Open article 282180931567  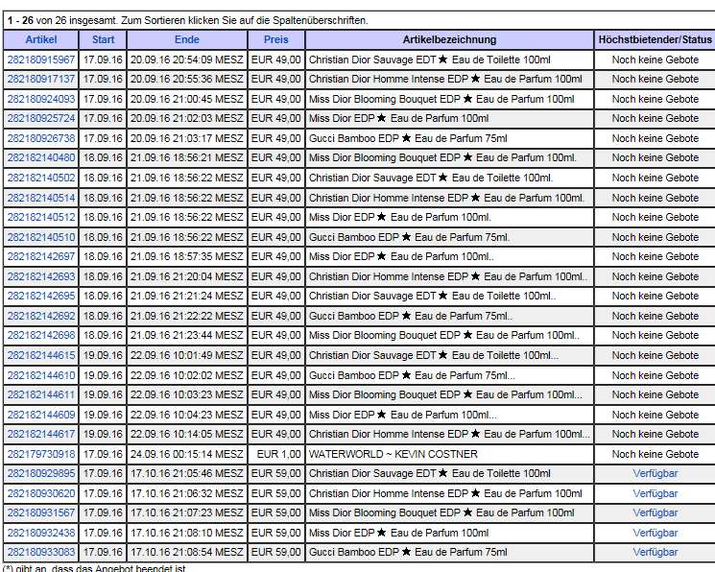point(41,512)
